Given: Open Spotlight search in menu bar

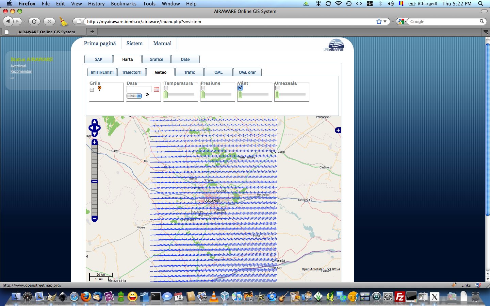Looking at the screenshot, I should coord(480,3).
